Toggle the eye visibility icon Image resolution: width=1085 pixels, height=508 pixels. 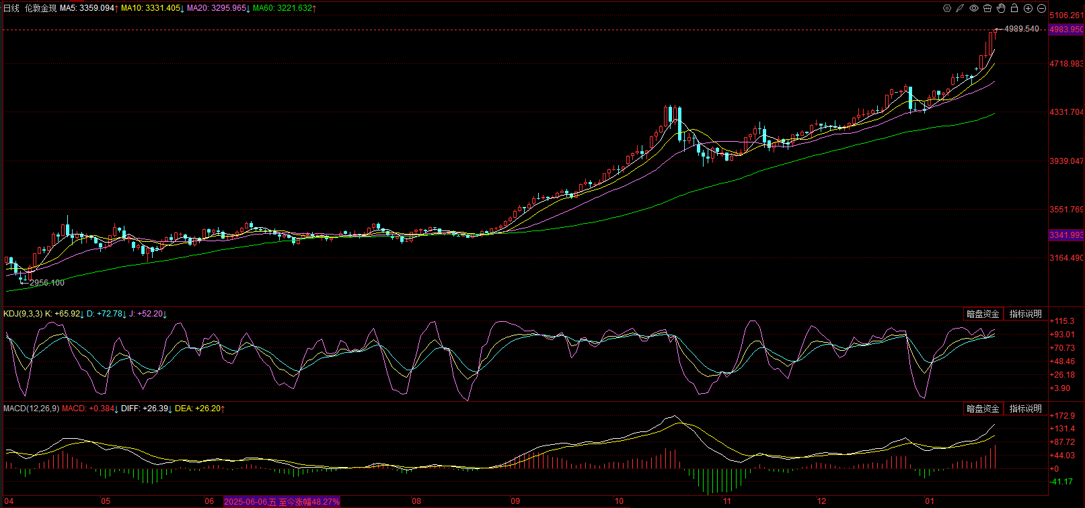coord(974,8)
